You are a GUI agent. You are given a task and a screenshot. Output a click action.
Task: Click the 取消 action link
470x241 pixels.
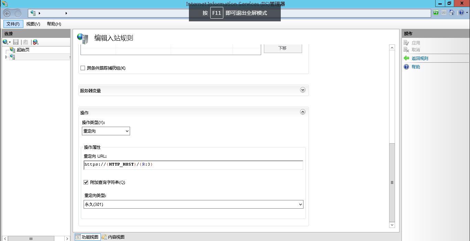[x=416, y=50]
